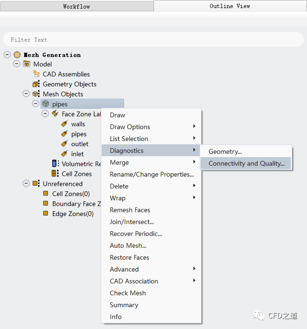Click the outlet label tag icon

click(x=65, y=144)
